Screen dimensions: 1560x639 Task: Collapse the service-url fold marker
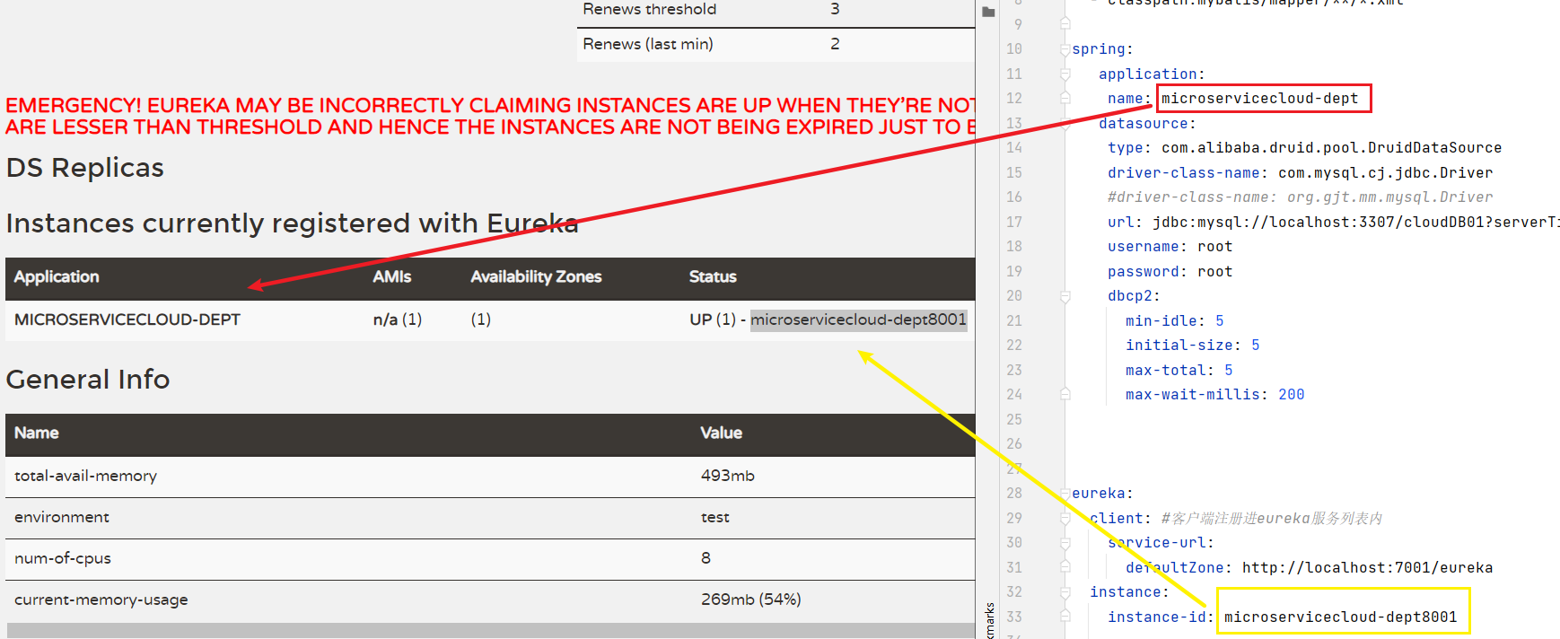[x=1065, y=543]
